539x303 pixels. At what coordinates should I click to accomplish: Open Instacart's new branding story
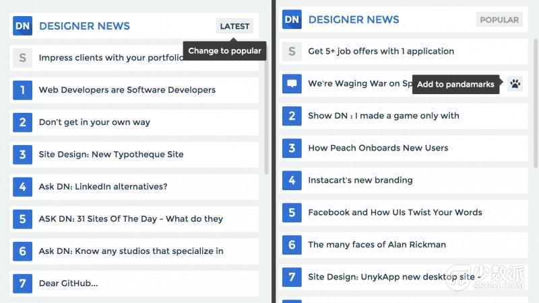pos(360,180)
